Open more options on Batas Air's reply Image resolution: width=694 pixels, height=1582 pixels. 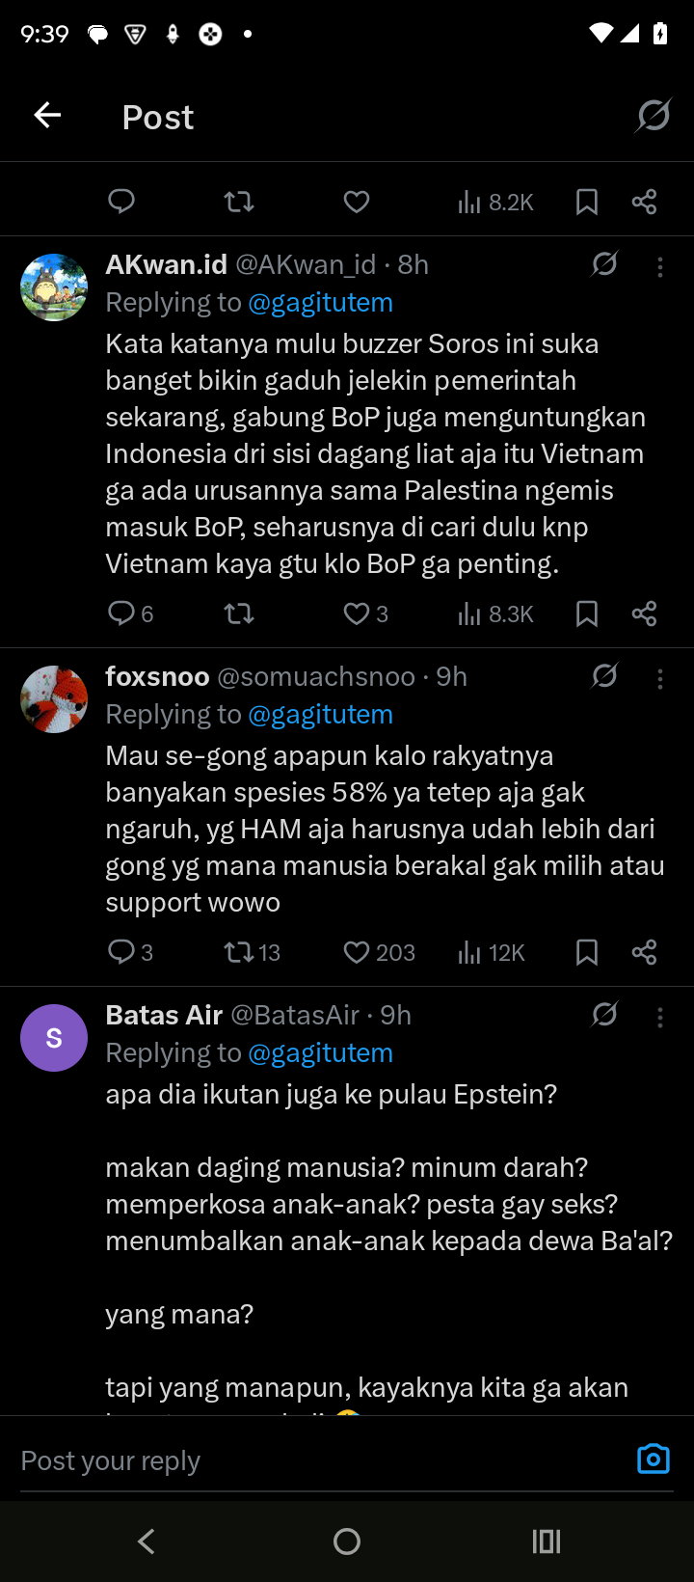(x=660, y=1018)
